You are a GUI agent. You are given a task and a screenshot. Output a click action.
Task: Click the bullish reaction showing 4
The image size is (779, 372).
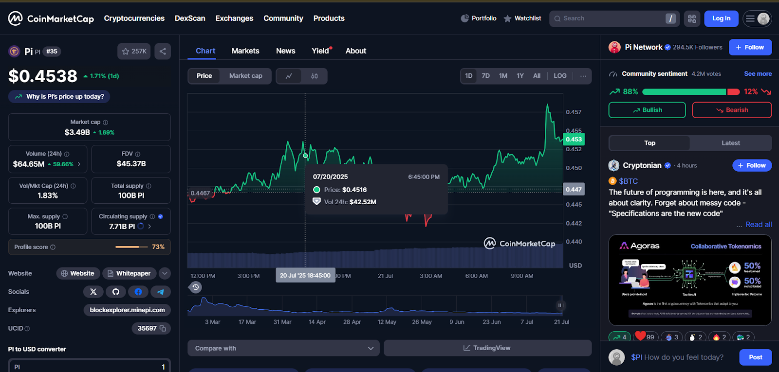620,337
